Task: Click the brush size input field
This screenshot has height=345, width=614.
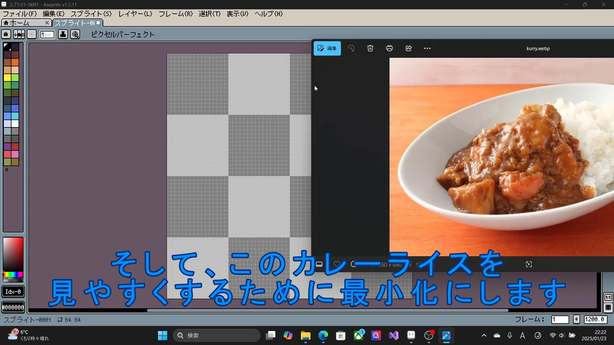Action: tap(47, 34)
